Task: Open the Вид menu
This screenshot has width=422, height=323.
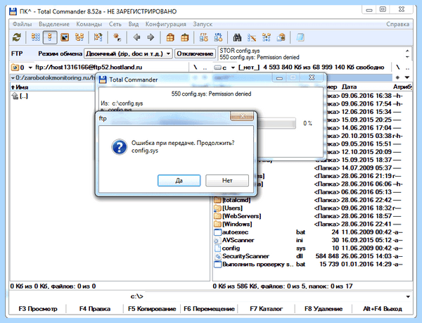Action: coord(134,24)
